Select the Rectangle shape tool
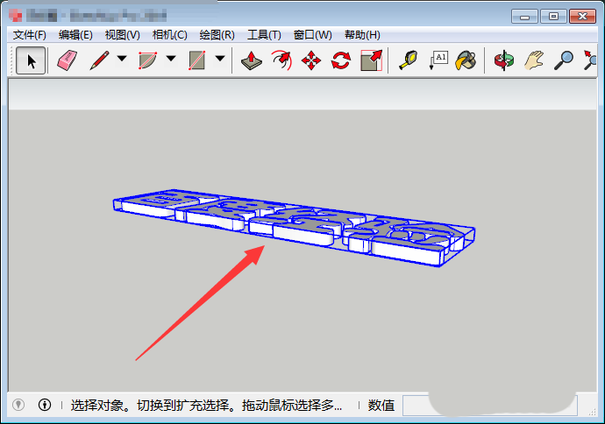The width and height of the screenshot is (605, 424). tap(196, 60)
